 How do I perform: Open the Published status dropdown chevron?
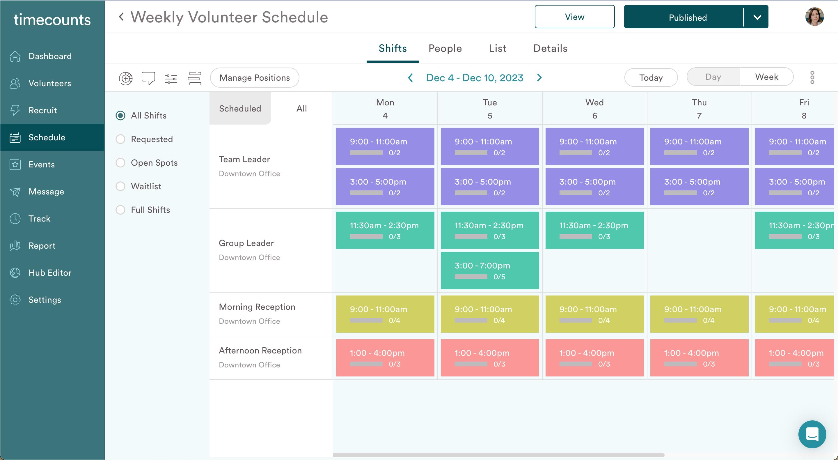tap(758, 17)
